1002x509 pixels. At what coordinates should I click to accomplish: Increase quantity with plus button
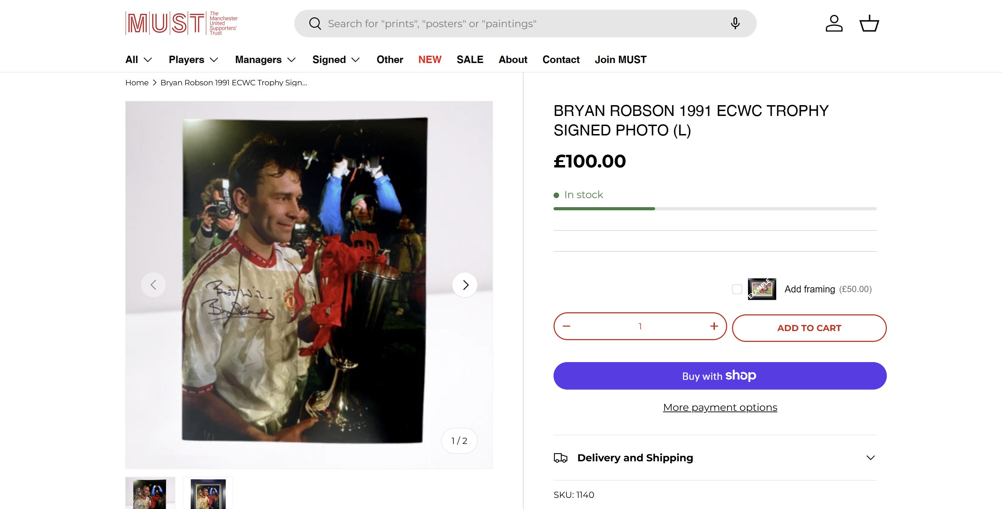point(714,326)
